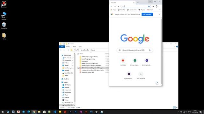The height and width of the screenshot is (114, 204).
Task: Open the Recycle Bin desktop icon
Action: point(4,26)
